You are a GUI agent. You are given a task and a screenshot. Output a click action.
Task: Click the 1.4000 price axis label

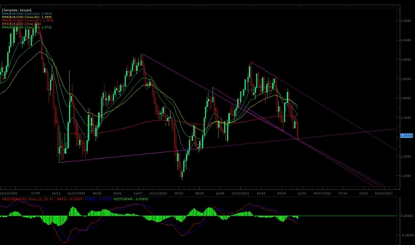tap(406, 98)
